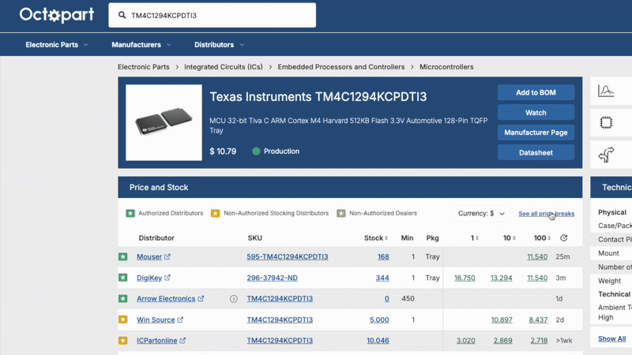Image resolution: width=632 pixels, height=355 pixels.
Task: Click Mouser external link icon
Action: point(167,257)
